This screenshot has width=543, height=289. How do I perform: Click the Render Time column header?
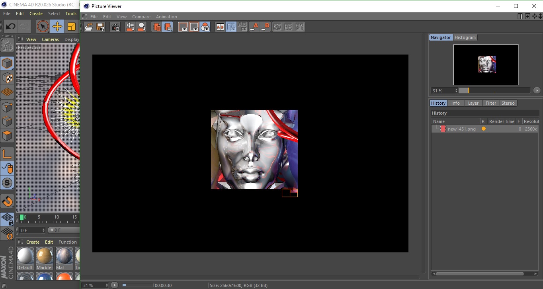[501, 121]
